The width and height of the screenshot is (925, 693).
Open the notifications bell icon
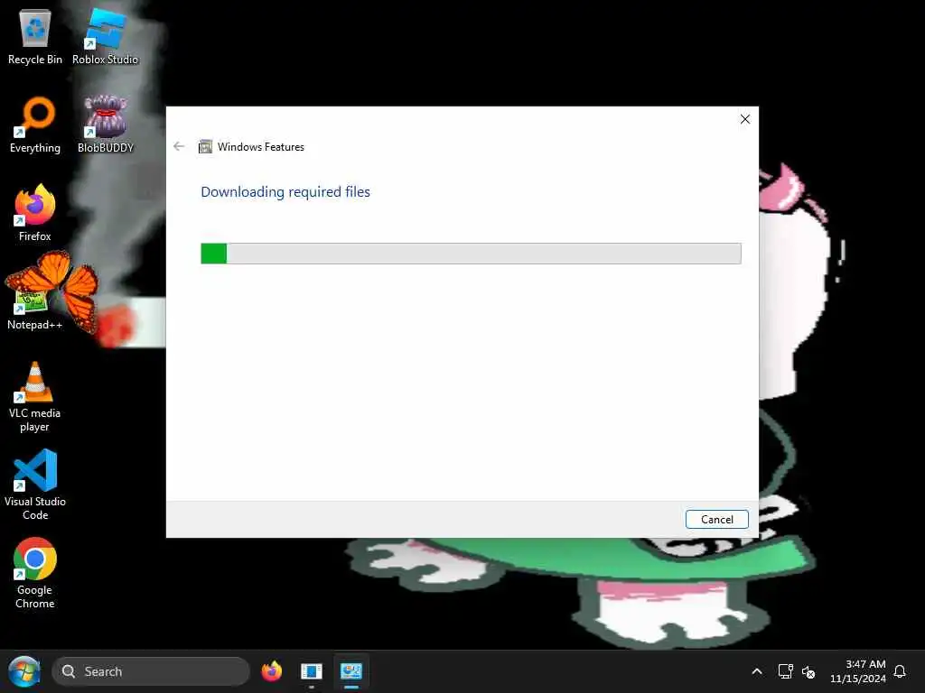(901, 671)
